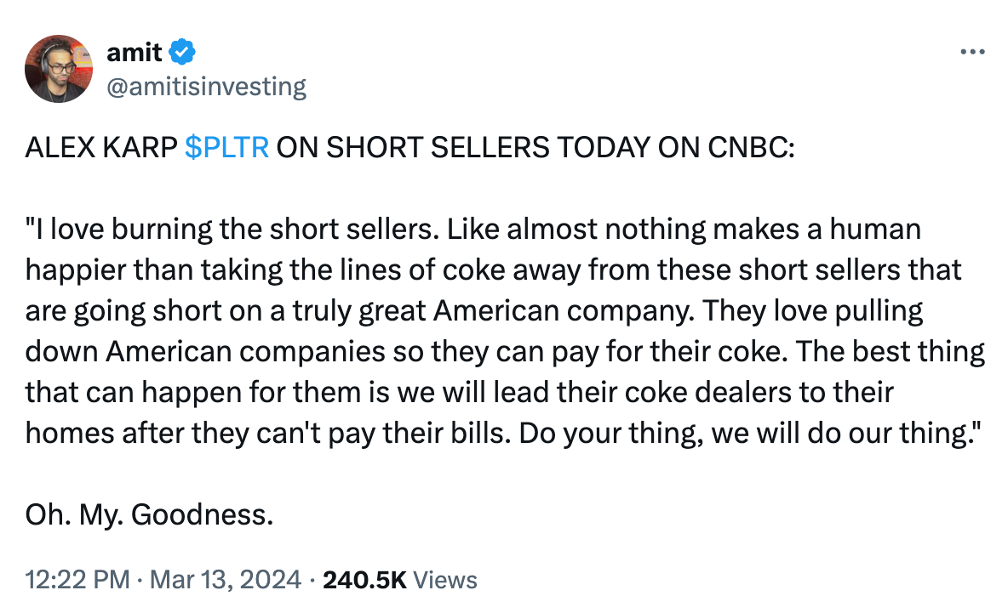Click the 240.5K view count number
The height and width of the screenshot is (613, 1008).
point(364,580)
